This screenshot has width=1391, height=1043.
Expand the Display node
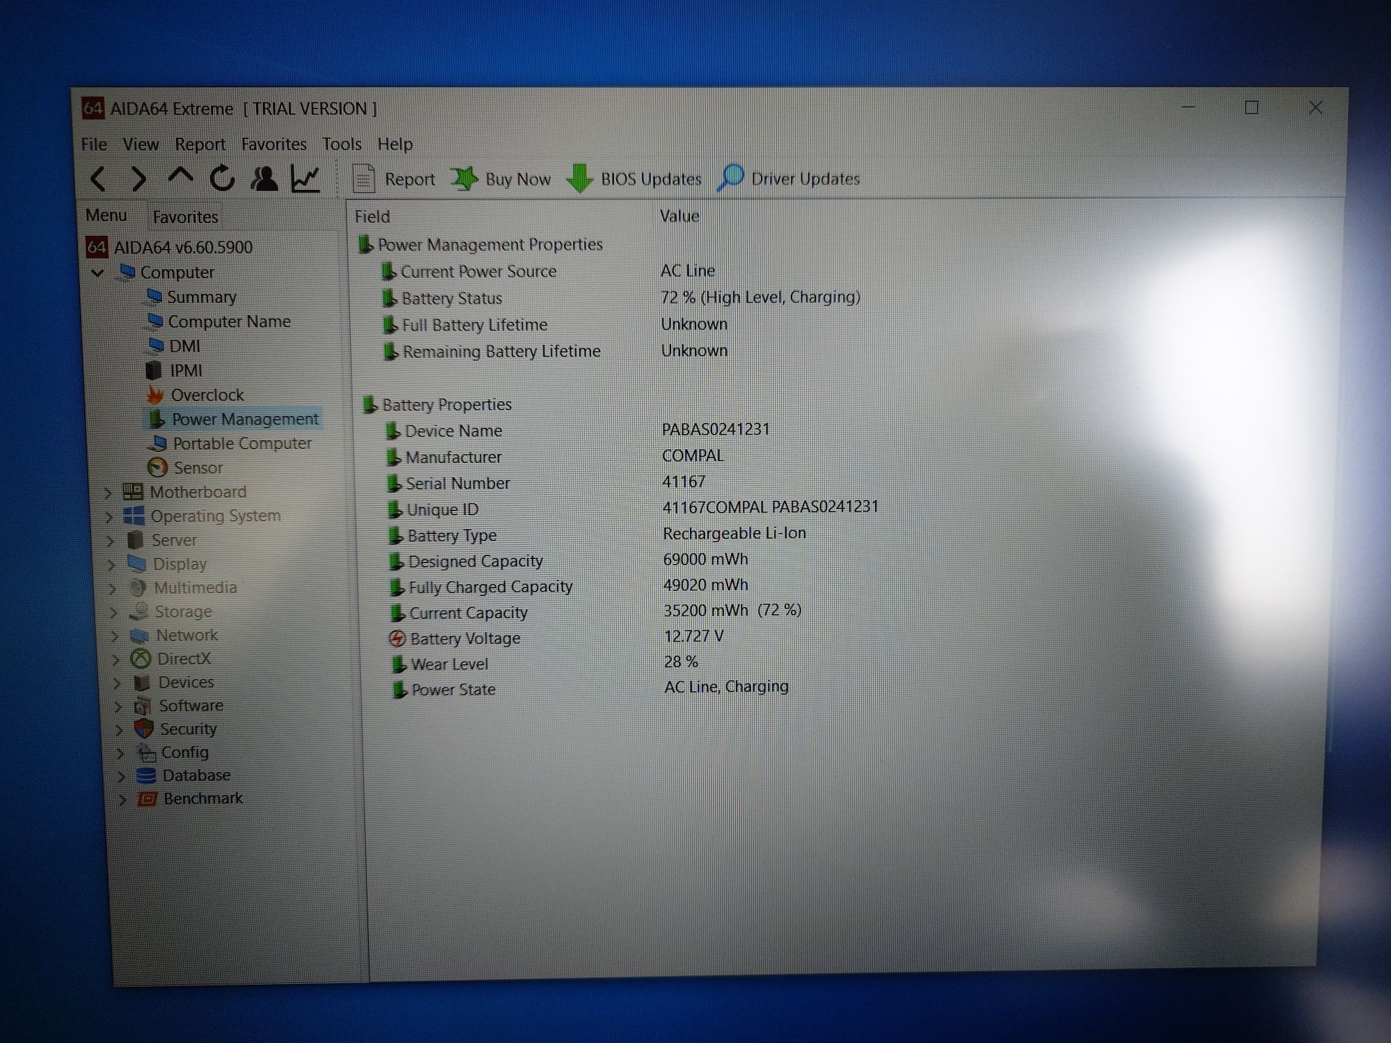[112, 565]
